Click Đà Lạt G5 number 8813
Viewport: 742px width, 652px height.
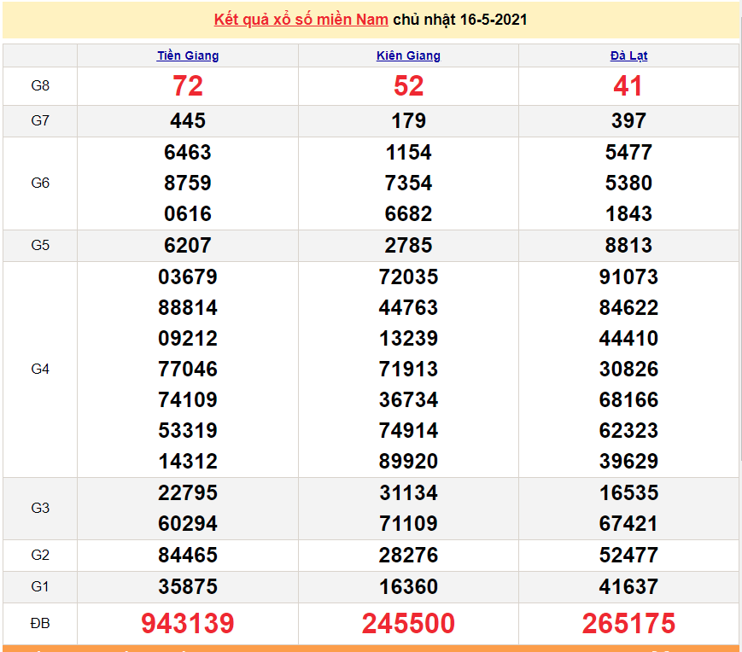[628, 246]
